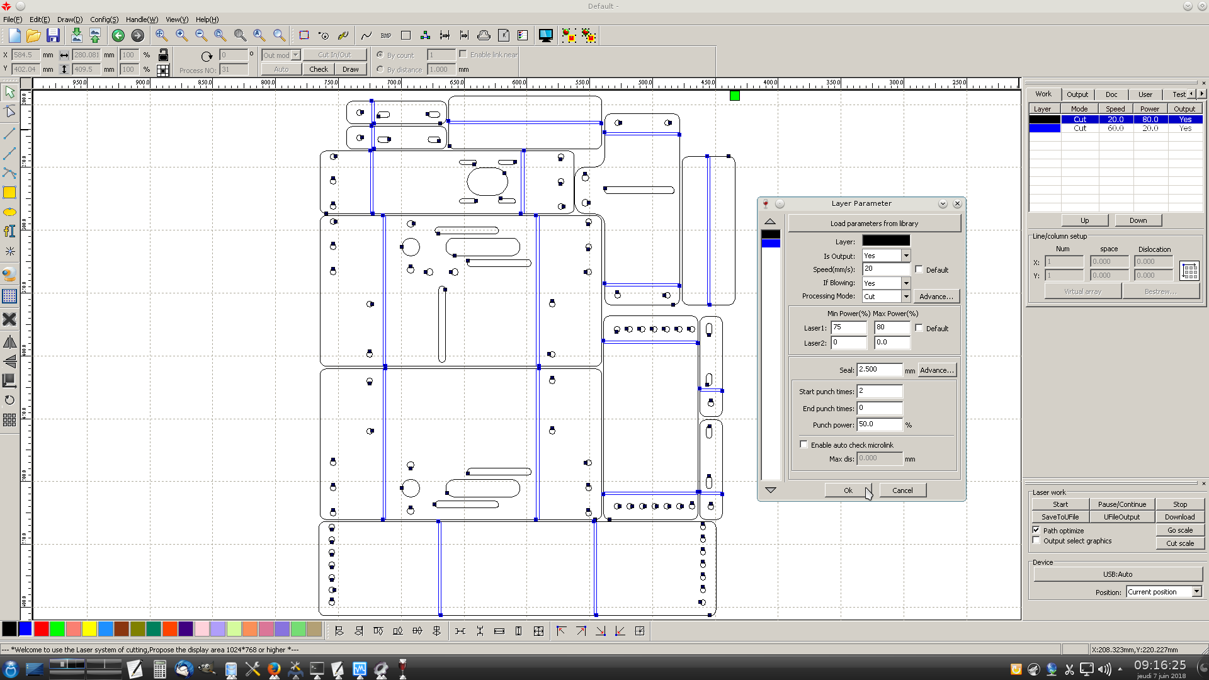Enable auto check microlink checkbox
Image resolution: width=1209 pixels, height=680 pixels.
(x=803, y=445)
